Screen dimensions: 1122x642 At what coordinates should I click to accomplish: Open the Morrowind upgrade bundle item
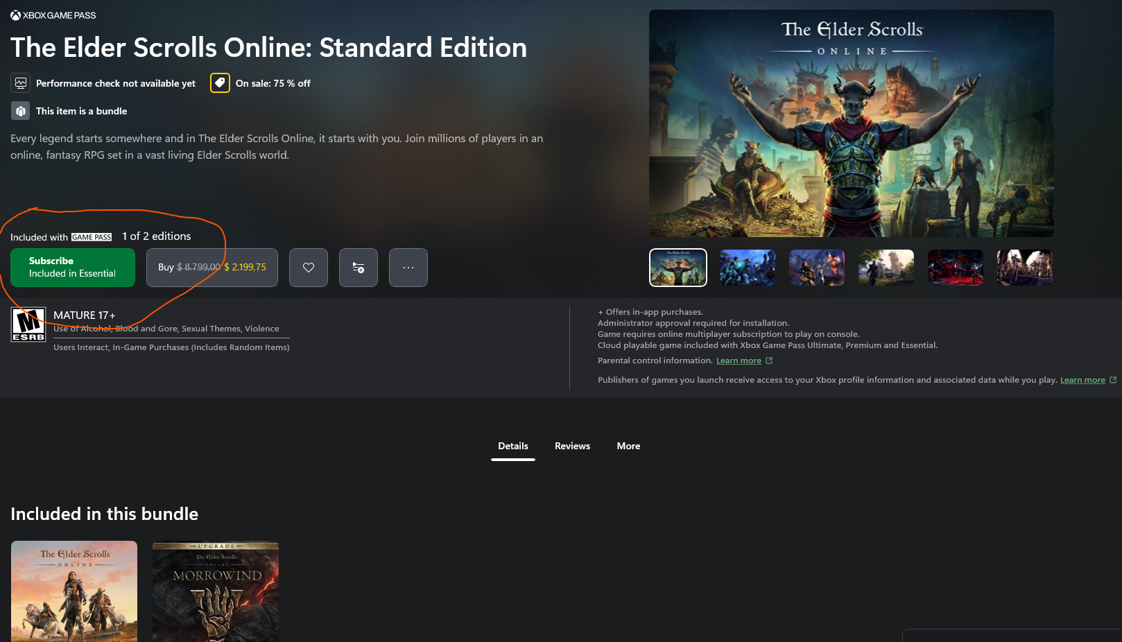coord(216,591)
